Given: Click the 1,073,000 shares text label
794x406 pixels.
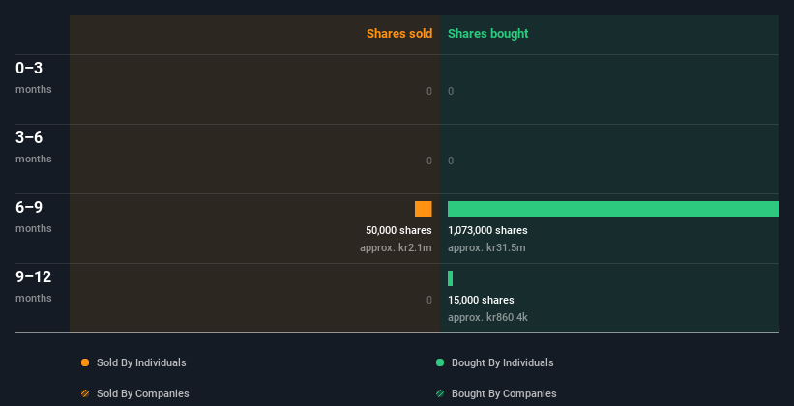Looking at the screenshot, I should (x=487, y=230).
